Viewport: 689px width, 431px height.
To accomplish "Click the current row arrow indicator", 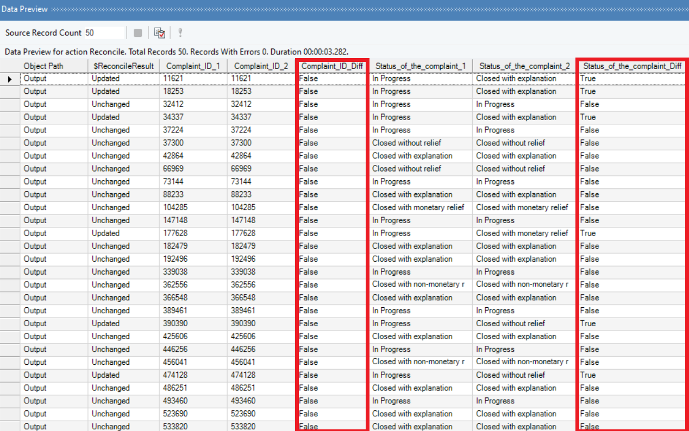I will pos(10,79).
